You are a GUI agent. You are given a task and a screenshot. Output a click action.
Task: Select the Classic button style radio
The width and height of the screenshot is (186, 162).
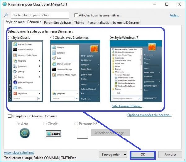pos(45,124)
